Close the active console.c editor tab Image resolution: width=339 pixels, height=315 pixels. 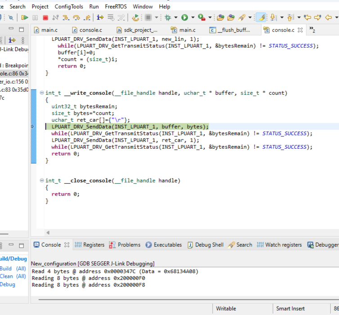click(300, 30)
